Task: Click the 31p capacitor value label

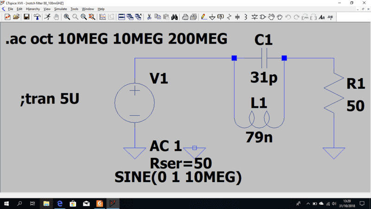Action: click(x=263, y=77)
